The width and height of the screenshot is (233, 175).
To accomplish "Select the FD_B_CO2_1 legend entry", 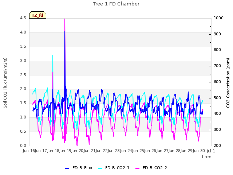I will coord(114,168).
